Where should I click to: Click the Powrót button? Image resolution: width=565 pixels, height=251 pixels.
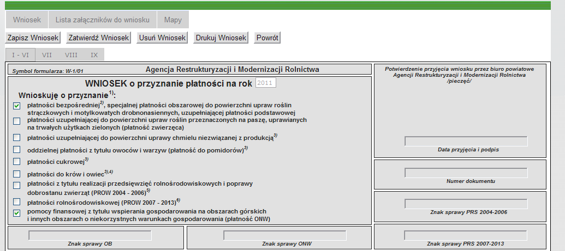click(x=267, y=38)
